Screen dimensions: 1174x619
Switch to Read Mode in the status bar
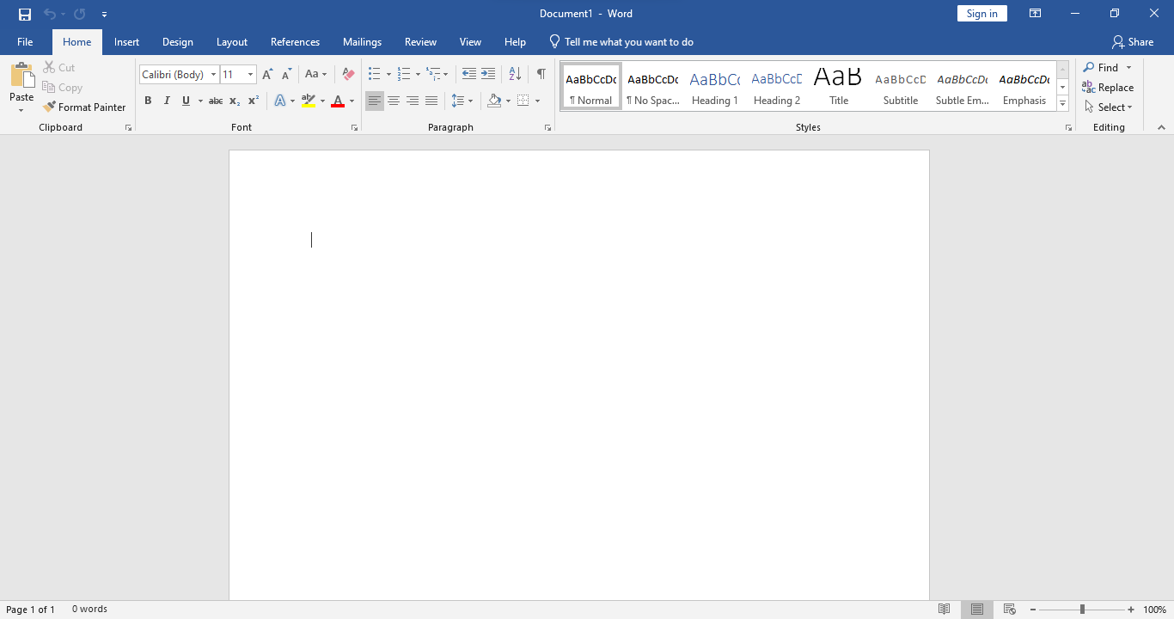click(x=945, y=610)
